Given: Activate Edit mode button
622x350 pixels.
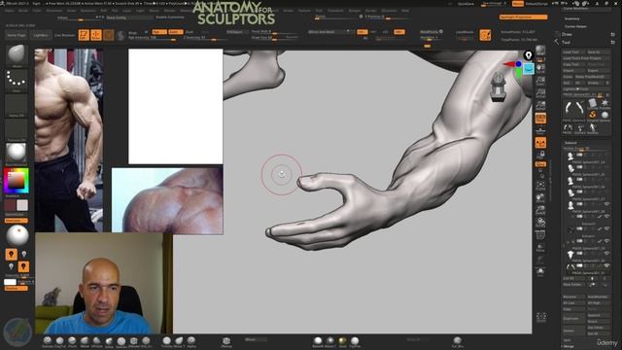Looking at the screenshot, I should (x=84, y=35).
